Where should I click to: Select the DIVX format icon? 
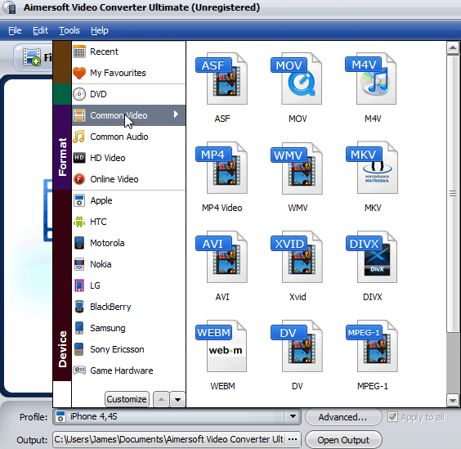(x=372, y=257)
